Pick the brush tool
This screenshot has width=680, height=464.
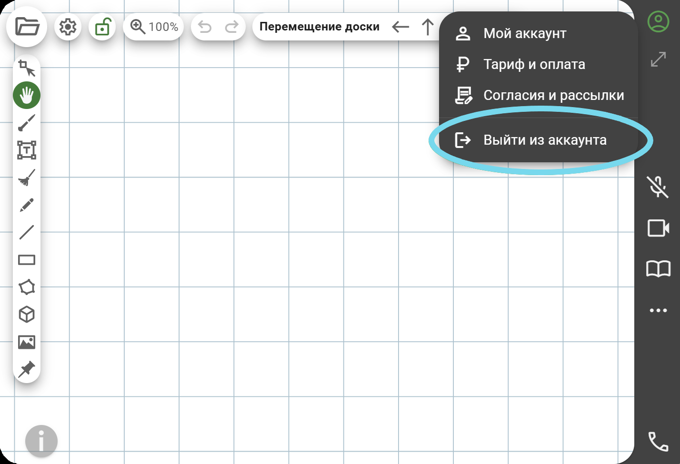pos(27,123)
